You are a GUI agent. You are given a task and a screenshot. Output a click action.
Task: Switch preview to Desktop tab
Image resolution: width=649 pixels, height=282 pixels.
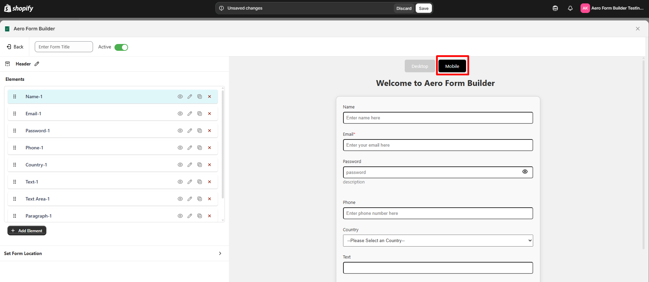420,66
